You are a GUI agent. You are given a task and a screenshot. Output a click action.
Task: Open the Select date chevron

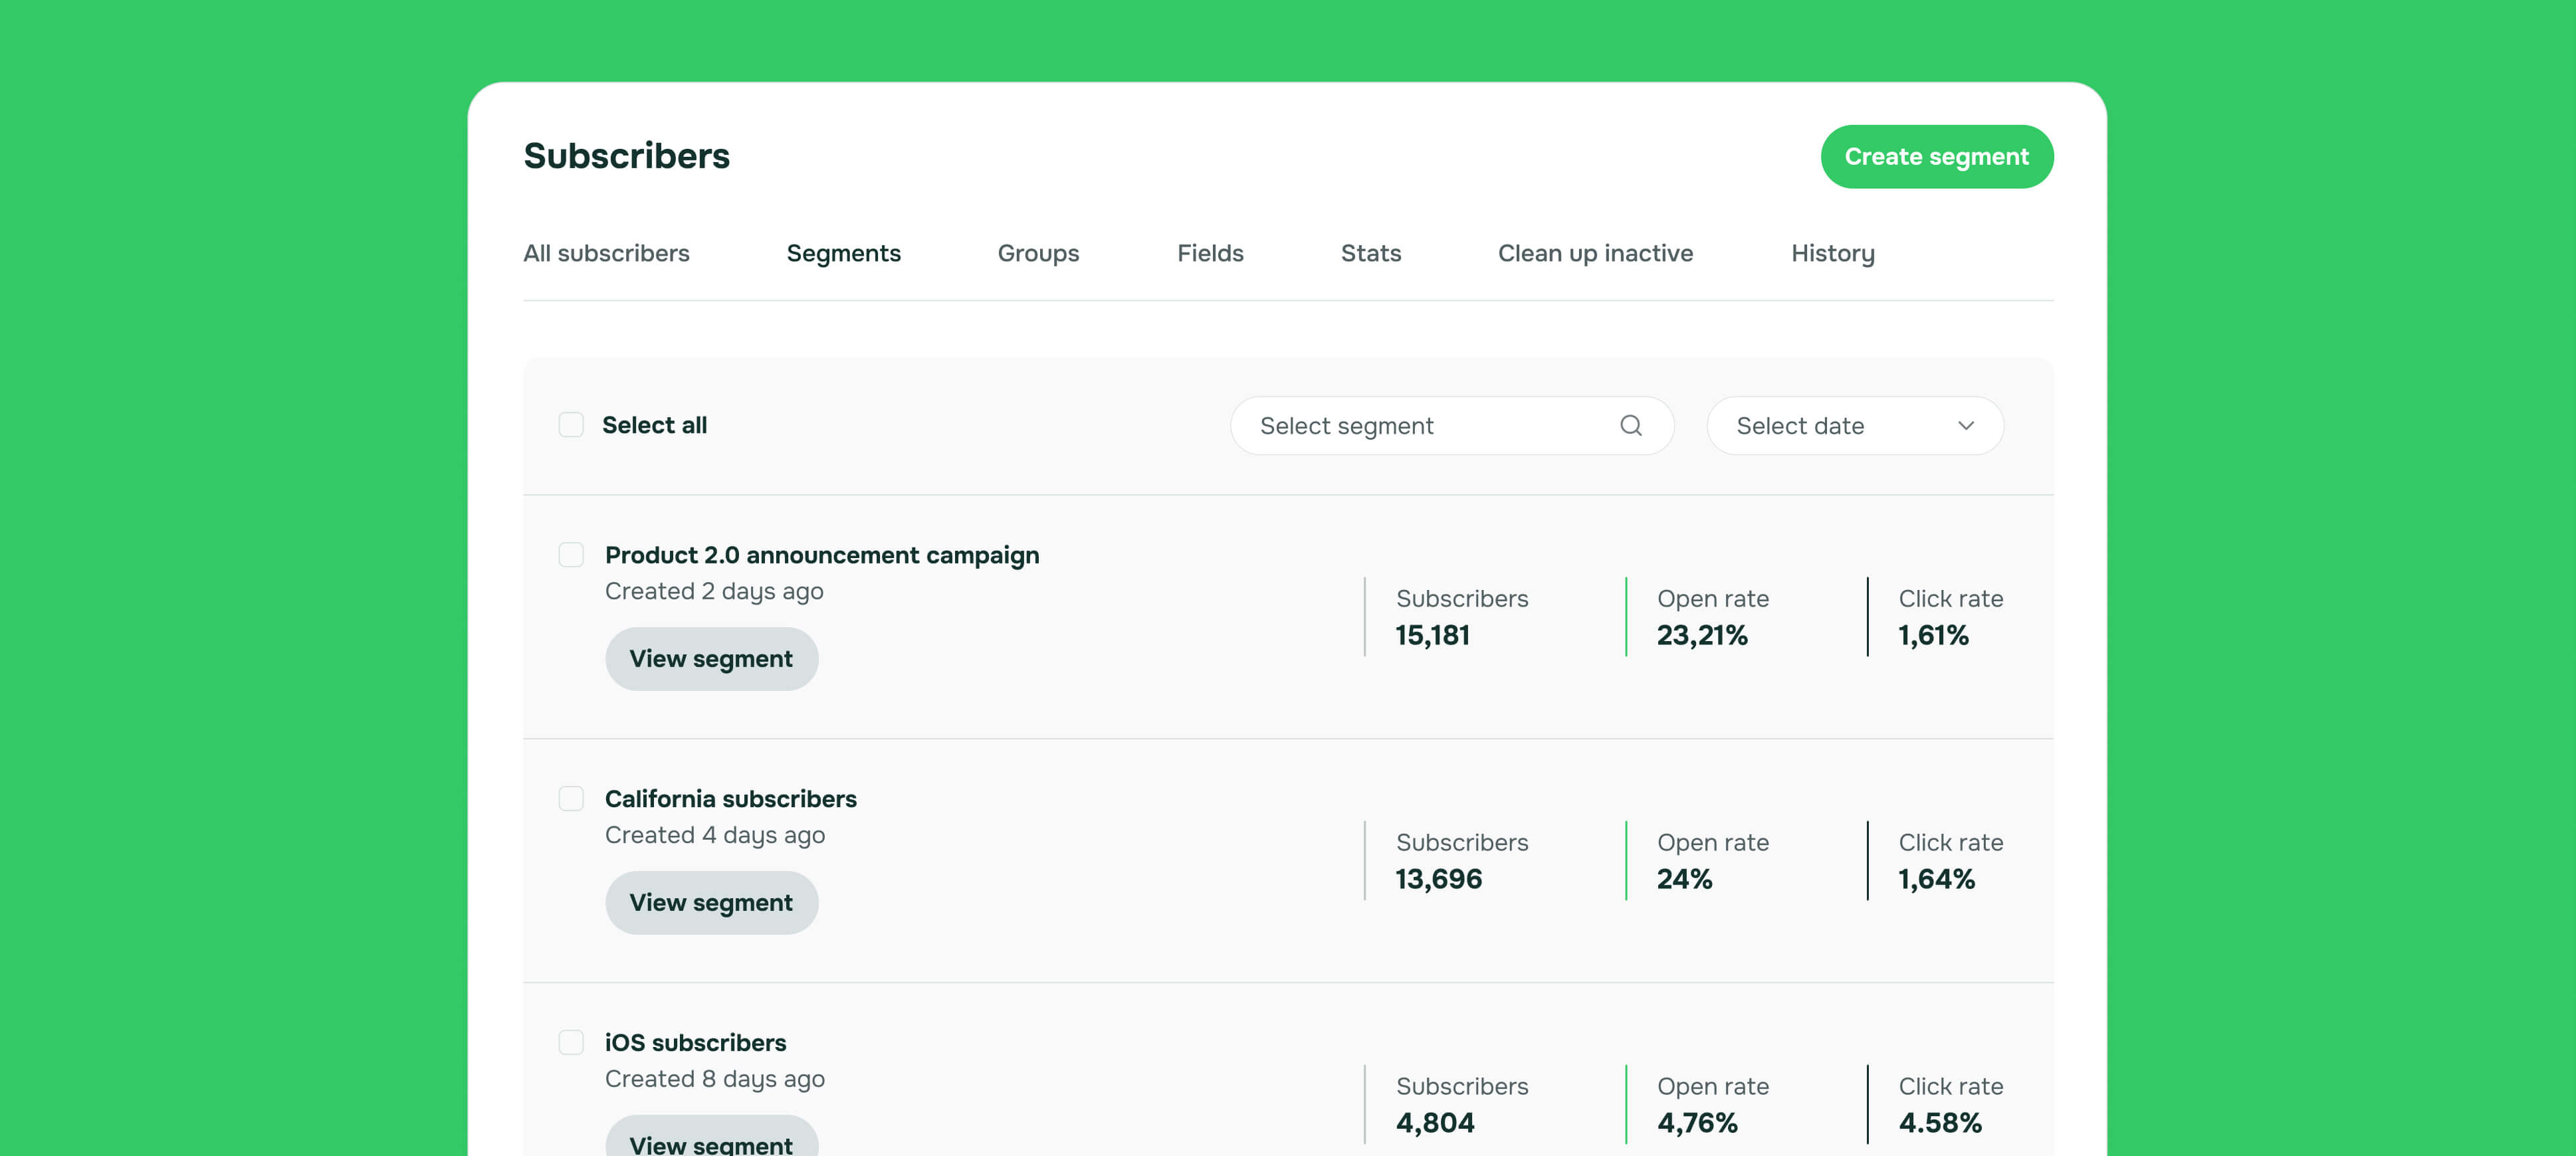1966,425
